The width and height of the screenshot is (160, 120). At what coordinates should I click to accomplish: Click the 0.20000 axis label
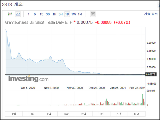tap(151, 43)
